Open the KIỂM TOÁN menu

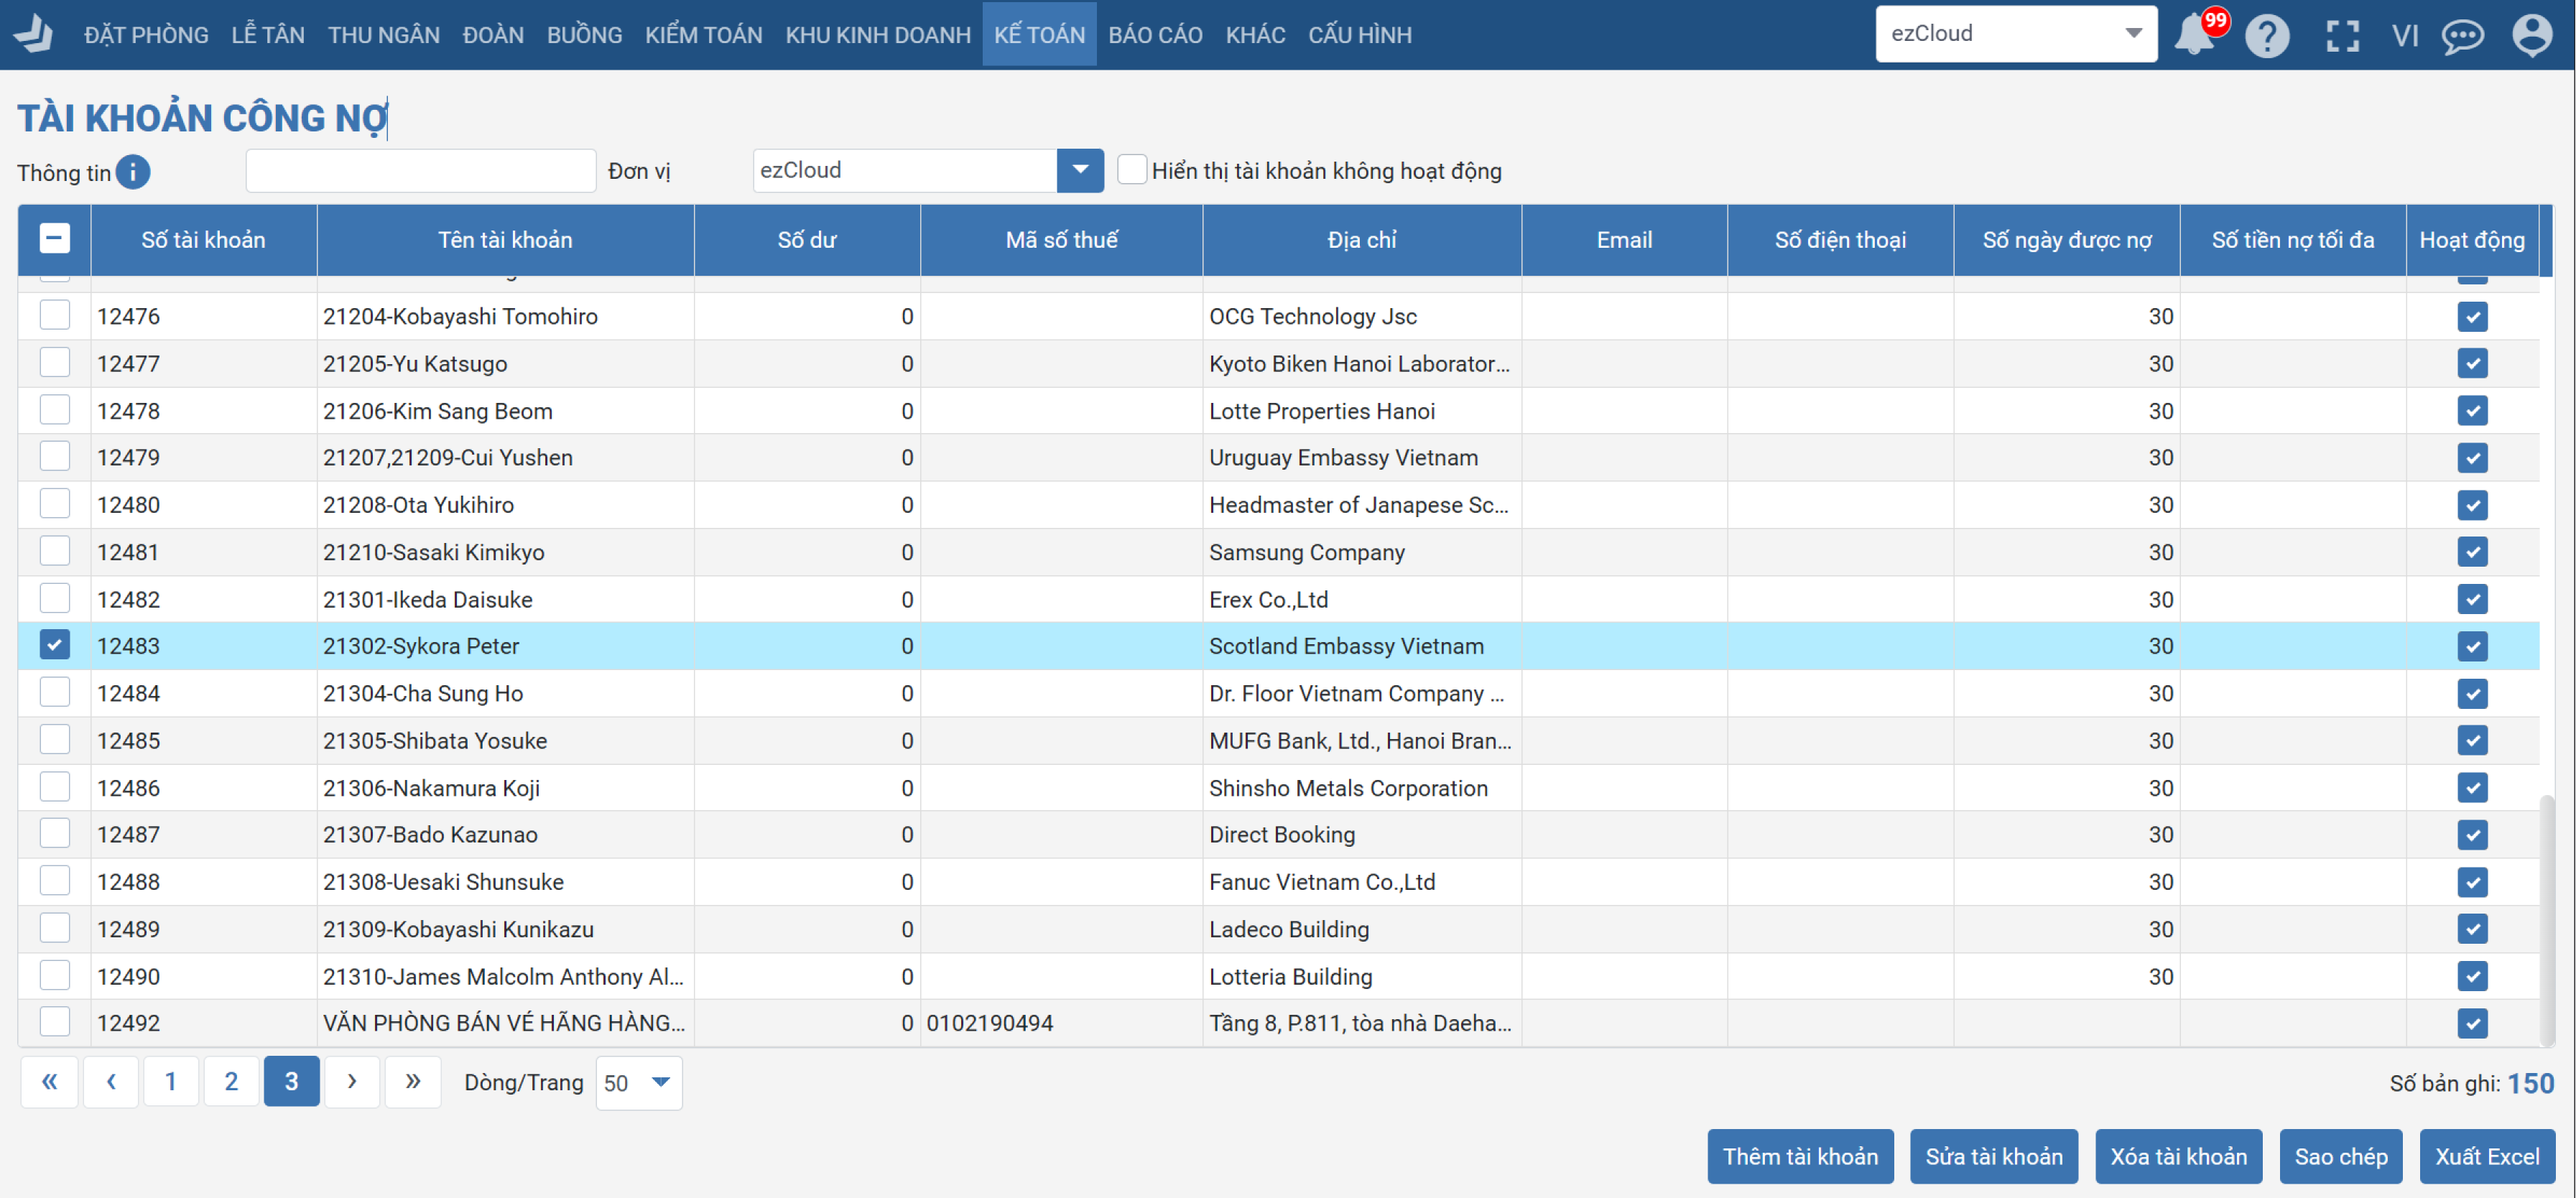click(x=703, y=35)
